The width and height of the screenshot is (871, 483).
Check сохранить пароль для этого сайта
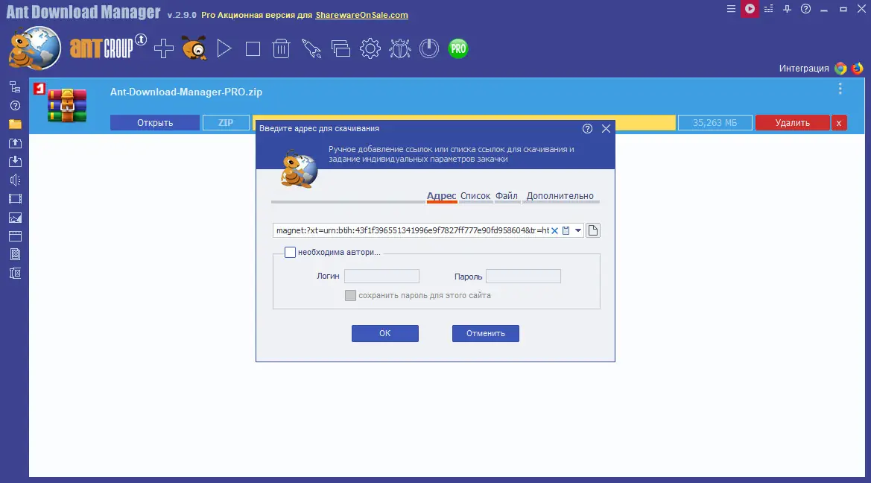[x=350, y=295]
